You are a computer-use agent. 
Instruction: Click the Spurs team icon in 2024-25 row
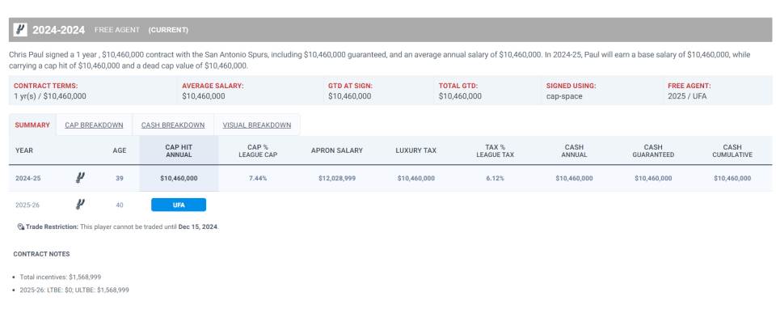(x=80, y=178)
